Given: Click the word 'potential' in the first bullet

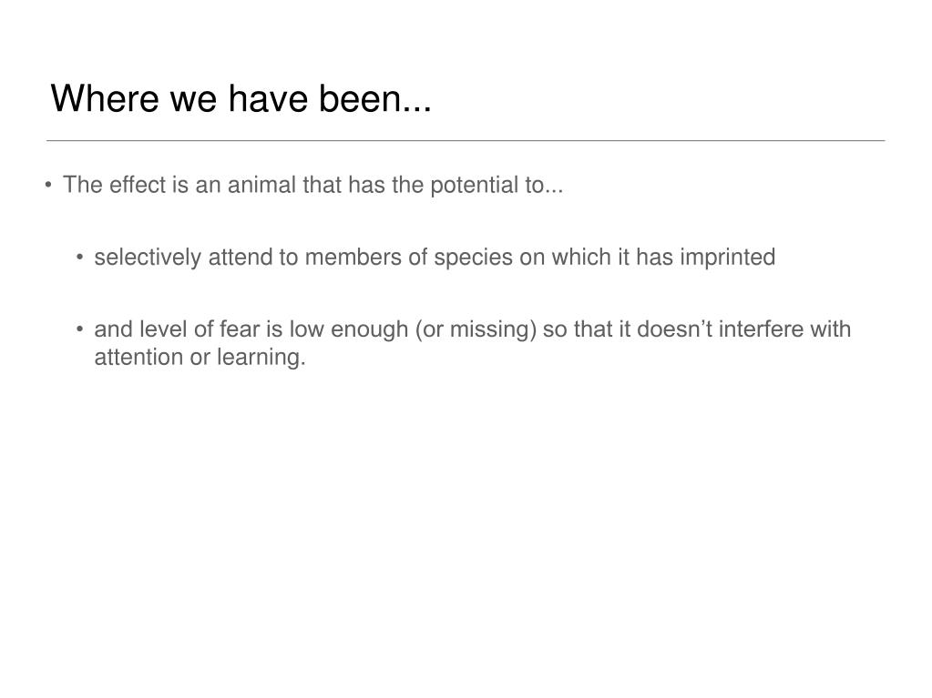Looking at the screenshot, I should pyautogui.click(x=475, y=185).
